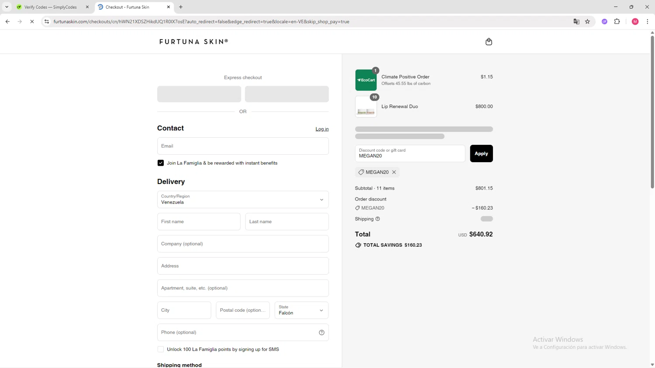Click the TOTAL SAVINGS $160.23 text
The width and height of the screenshot is (655, 368).
point(393,245)
